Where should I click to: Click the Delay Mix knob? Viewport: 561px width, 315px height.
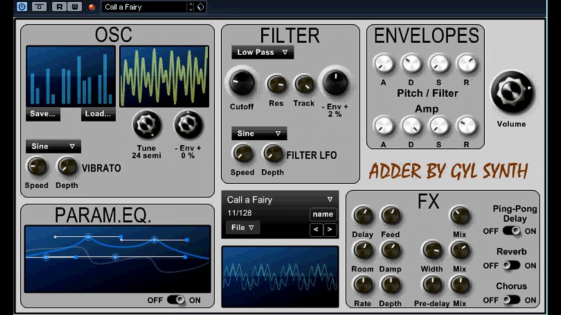coord(459,216)
